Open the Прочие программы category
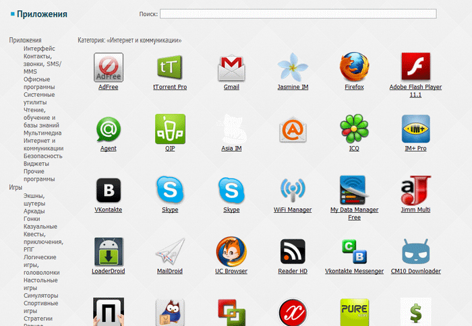 [39, 175]
